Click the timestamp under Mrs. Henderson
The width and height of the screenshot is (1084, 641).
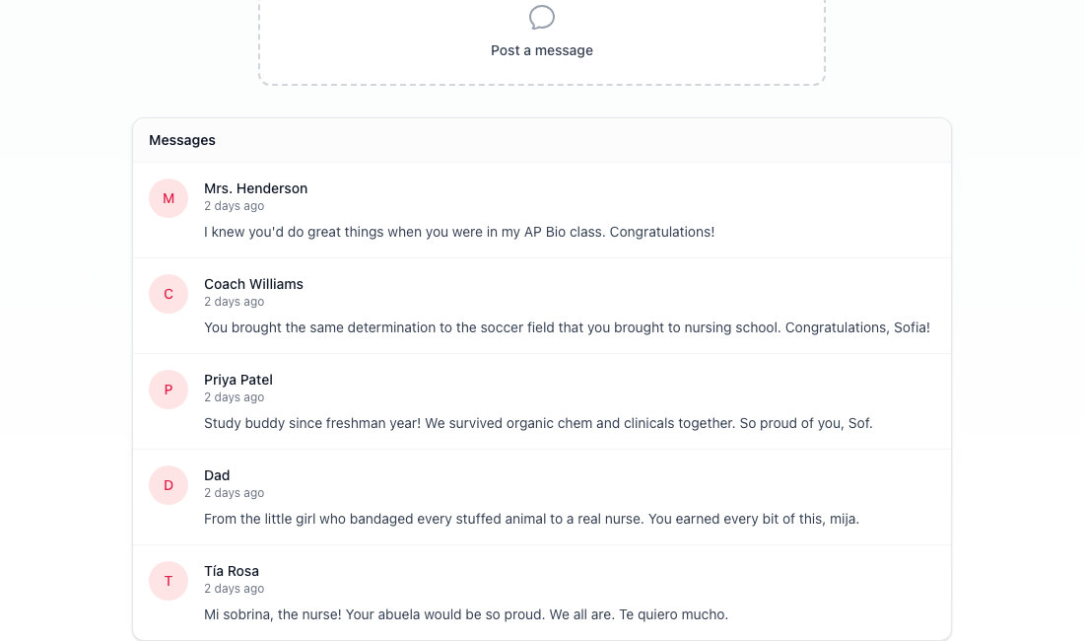(x=234, y=206)
